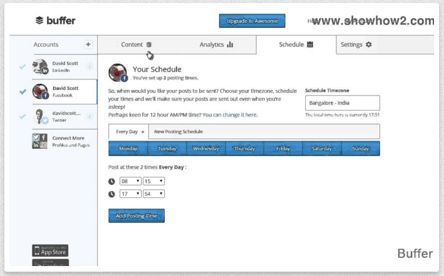
Task: Select the Schedule tab
Action: [296, 45]
